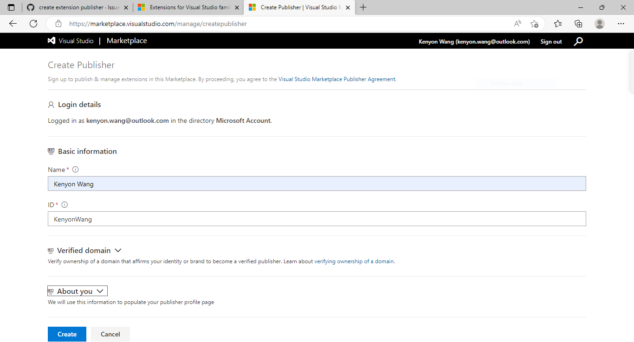Click the Create button
The width and height of the screenshot is (634, 342).
[x=67, y=334]
